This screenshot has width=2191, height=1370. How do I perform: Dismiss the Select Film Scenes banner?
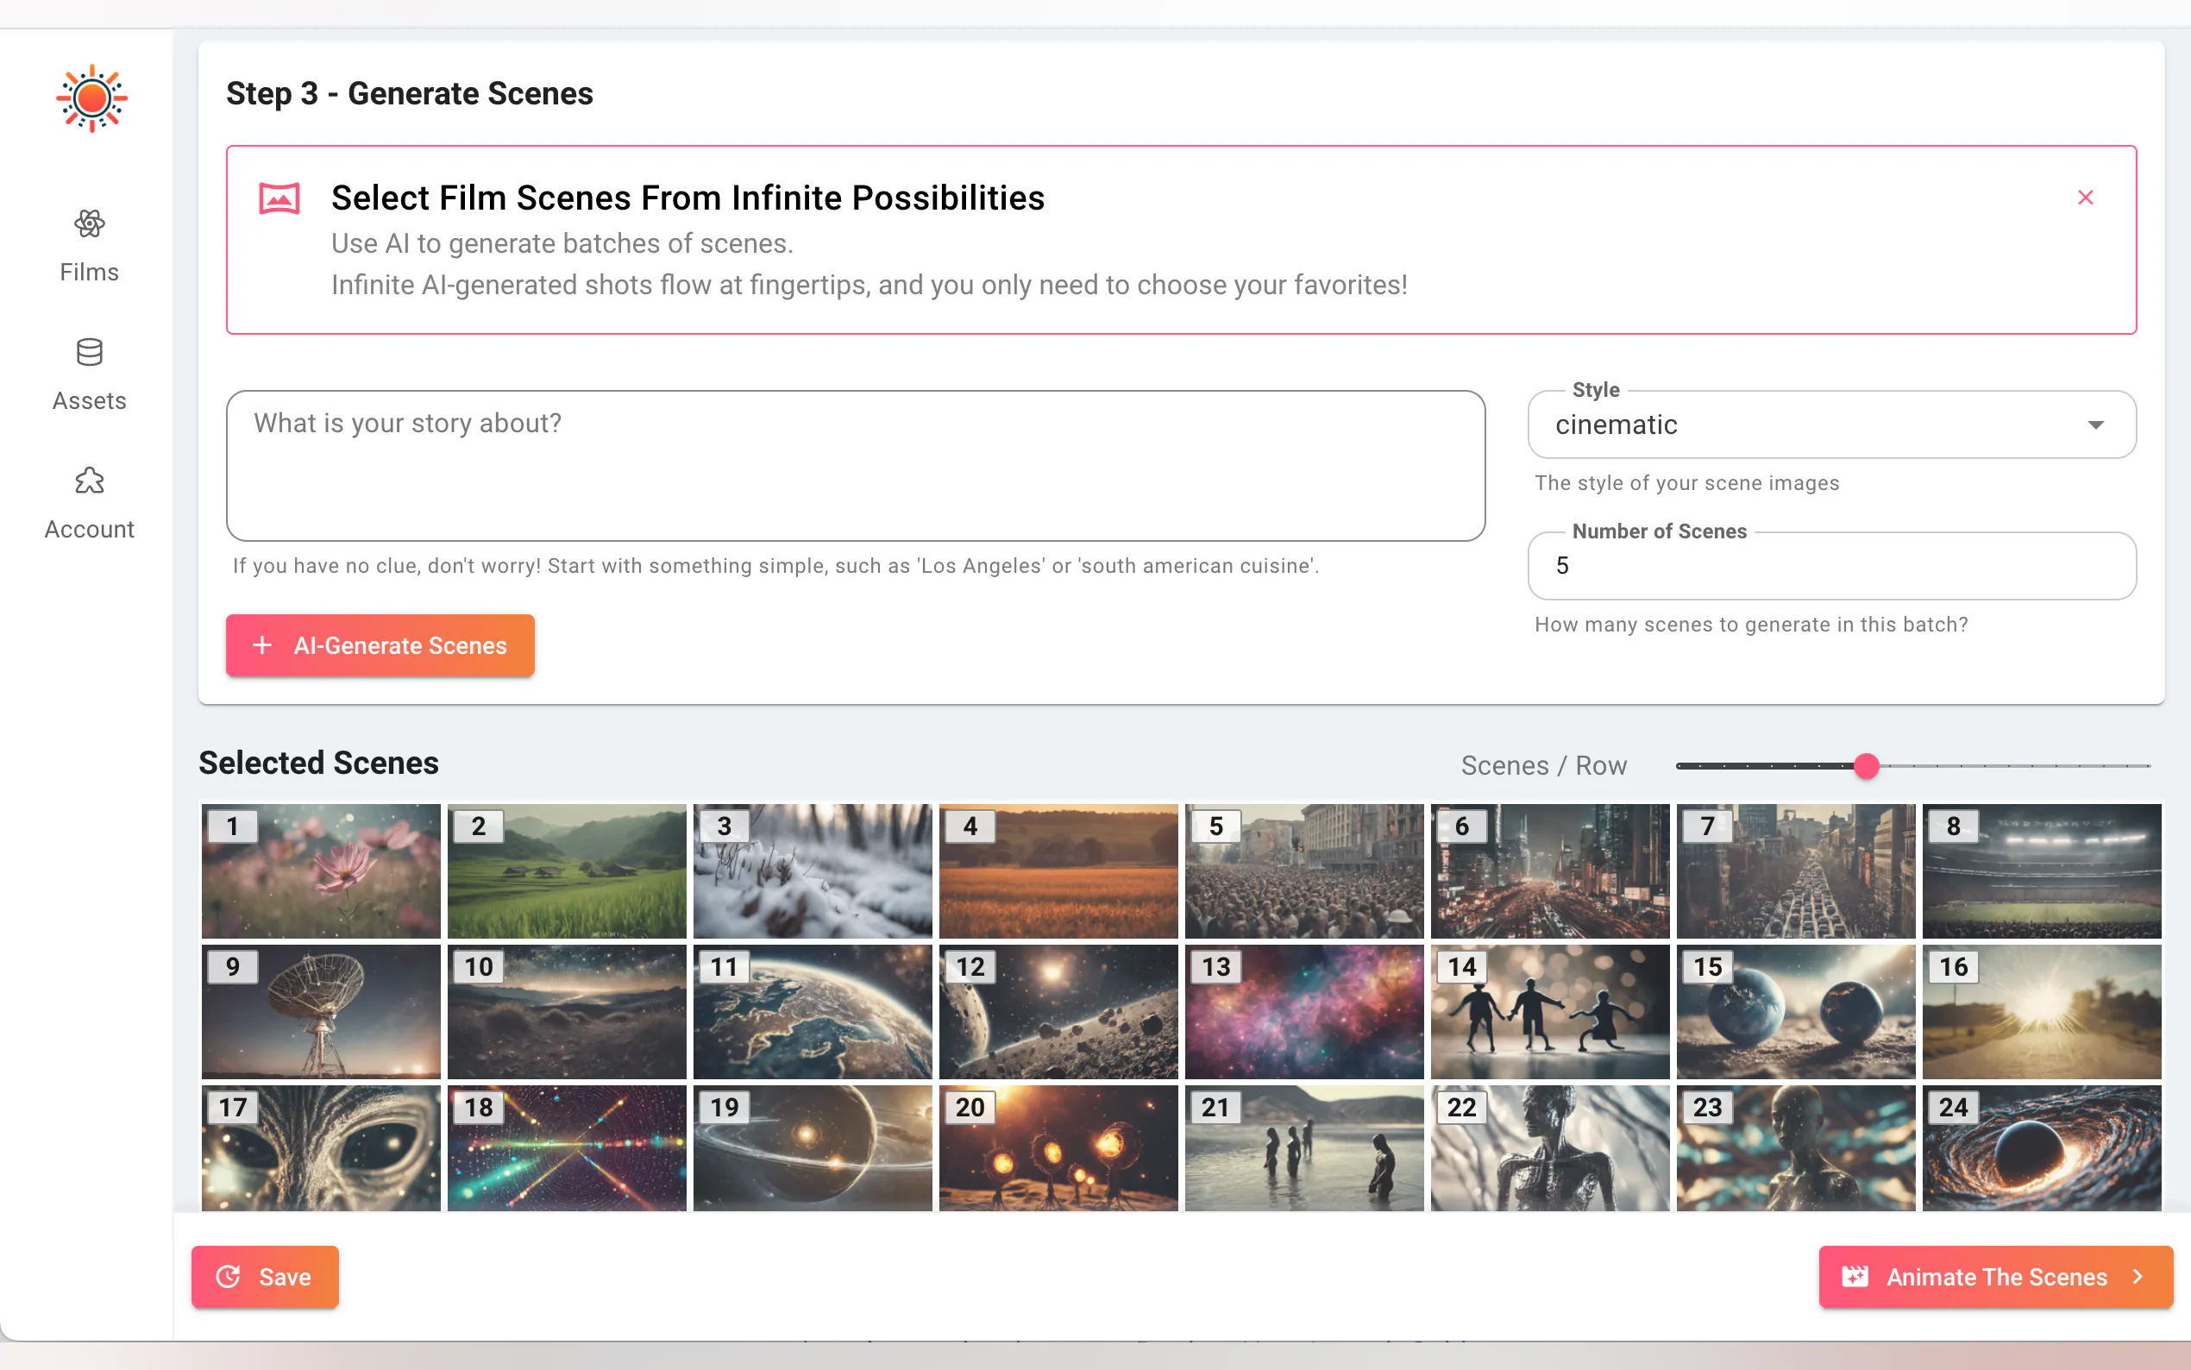(x=2085, y=198)
